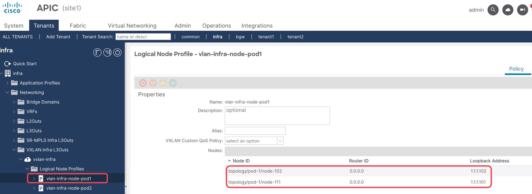Open the tenant2 link
Image resolution: width=532 pixels, height=194 pixels.
295,37
